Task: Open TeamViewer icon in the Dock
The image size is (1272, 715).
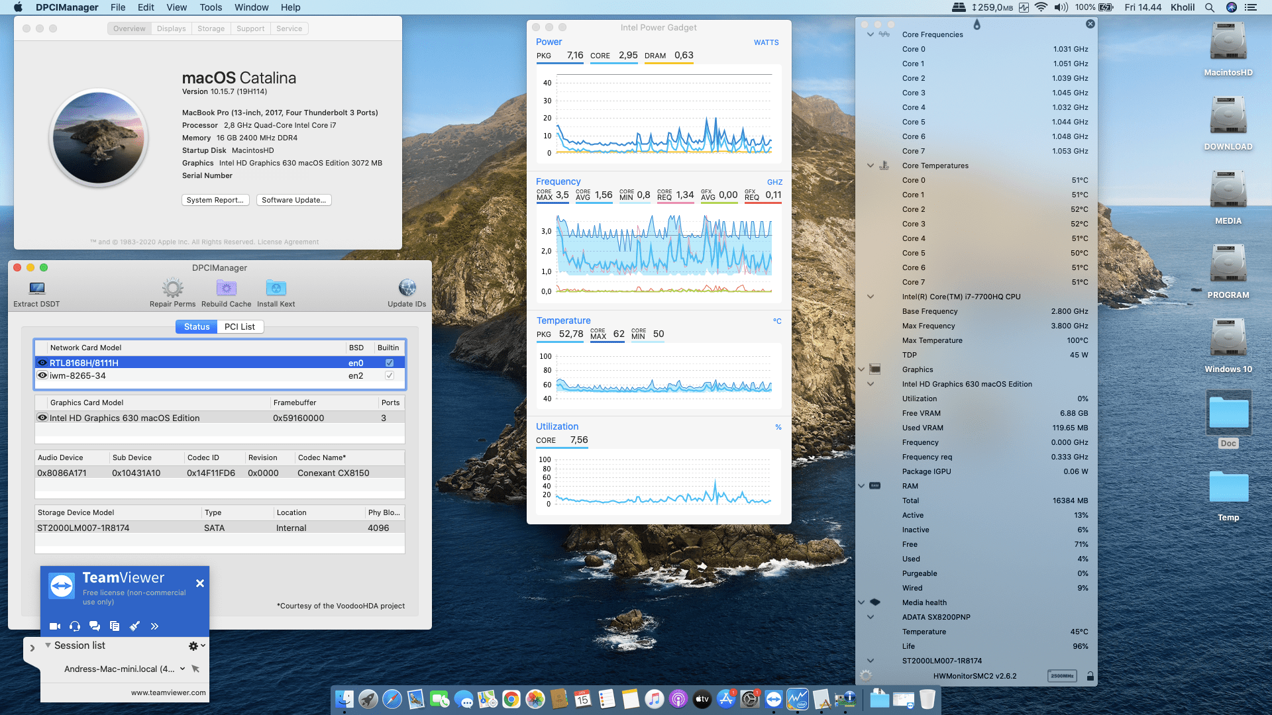Action: 774,698
